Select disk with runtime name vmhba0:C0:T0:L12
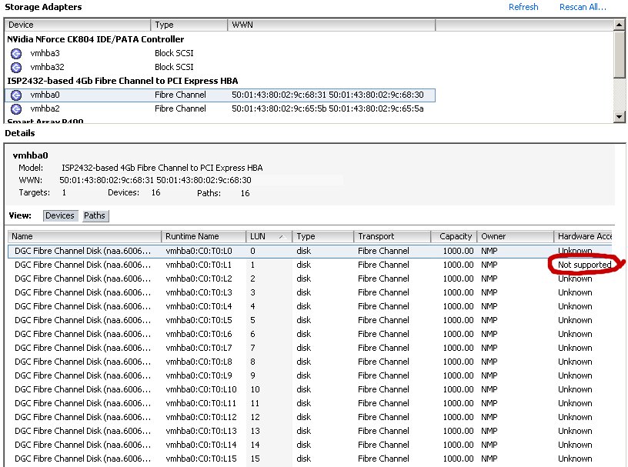This screenshot has height=467, width=628. [309, 417]
